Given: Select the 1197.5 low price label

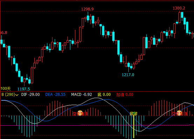Looking at the screenshot, I should (x=24, y=89).
